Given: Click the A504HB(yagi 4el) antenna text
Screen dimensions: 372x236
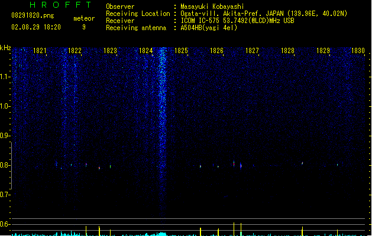Looking at the screenshot, I should point(209,28).
